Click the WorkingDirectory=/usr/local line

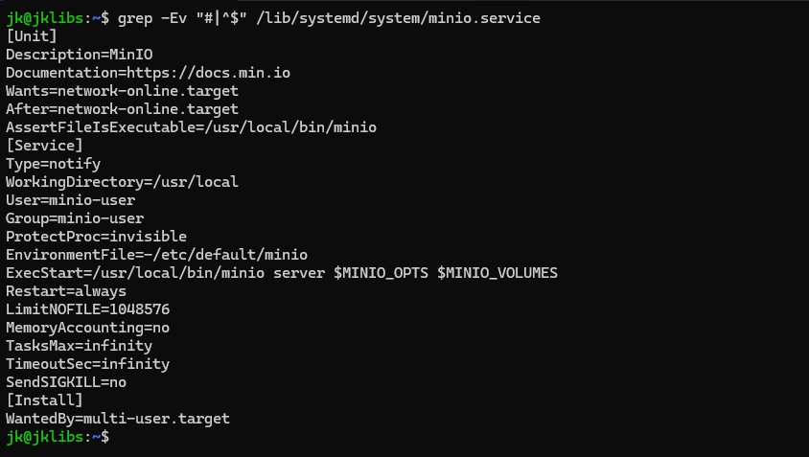122,182
